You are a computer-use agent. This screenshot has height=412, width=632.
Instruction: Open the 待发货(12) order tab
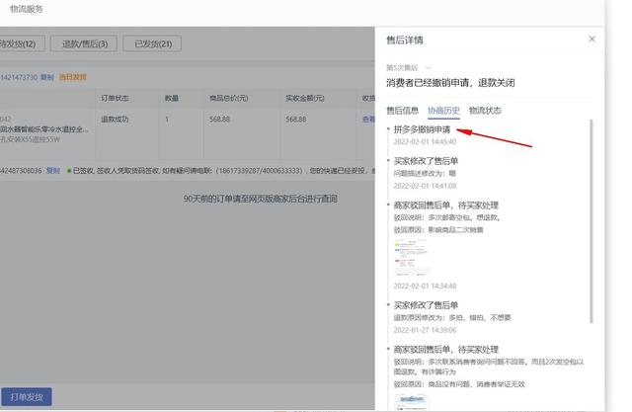(20, 43)
